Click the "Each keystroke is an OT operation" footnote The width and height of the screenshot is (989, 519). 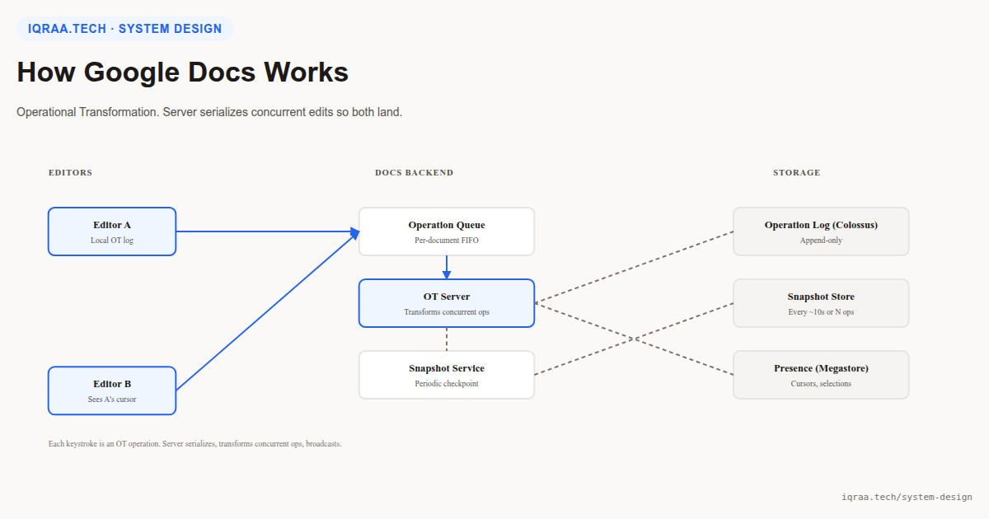(195, 444)
